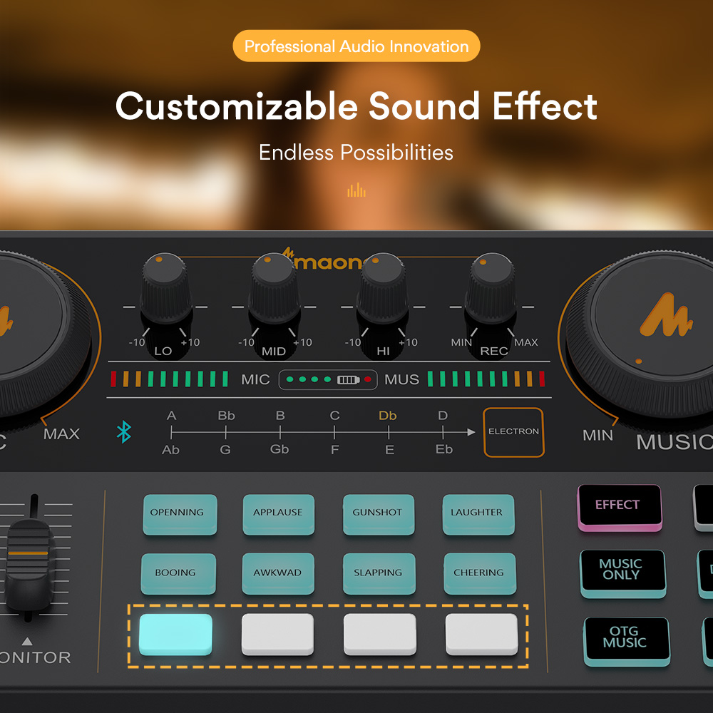Select the "Eb" key label
Viewport: 713px width, 713px height.
[443, 449]
